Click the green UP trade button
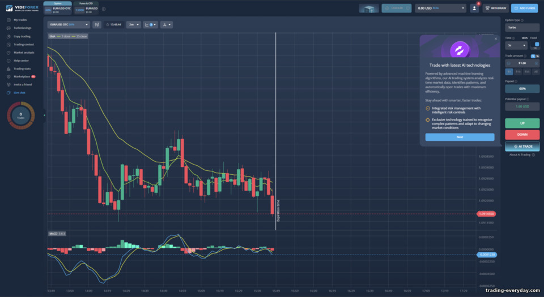 [x=522, y=123]
